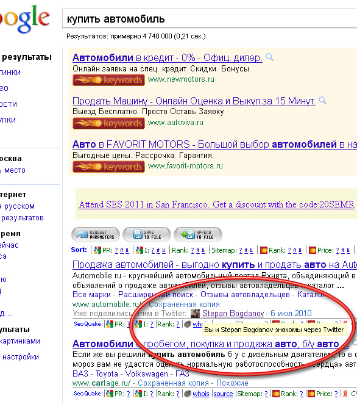Click whois fingerprint icon in cartage.ru SeoQuake row
The width and height of the screenshot is (357, 404).
click(x=188, y=394)
